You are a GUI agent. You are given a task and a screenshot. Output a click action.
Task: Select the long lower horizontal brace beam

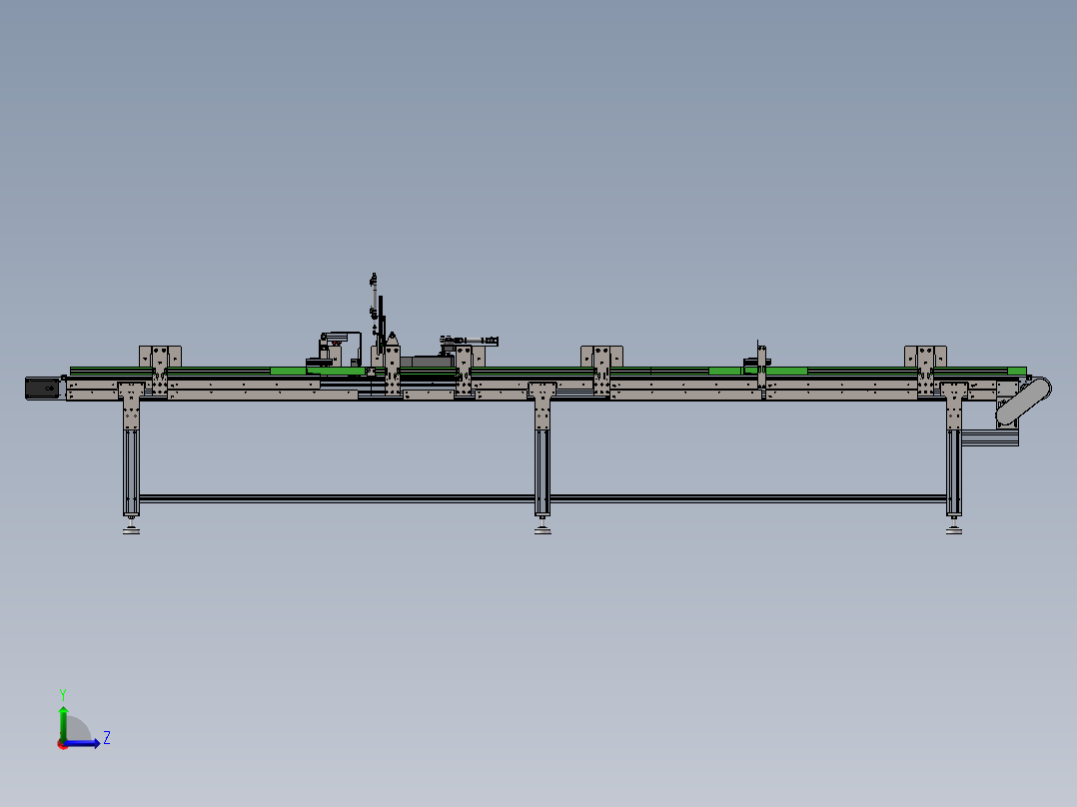[x=542, y=498]
